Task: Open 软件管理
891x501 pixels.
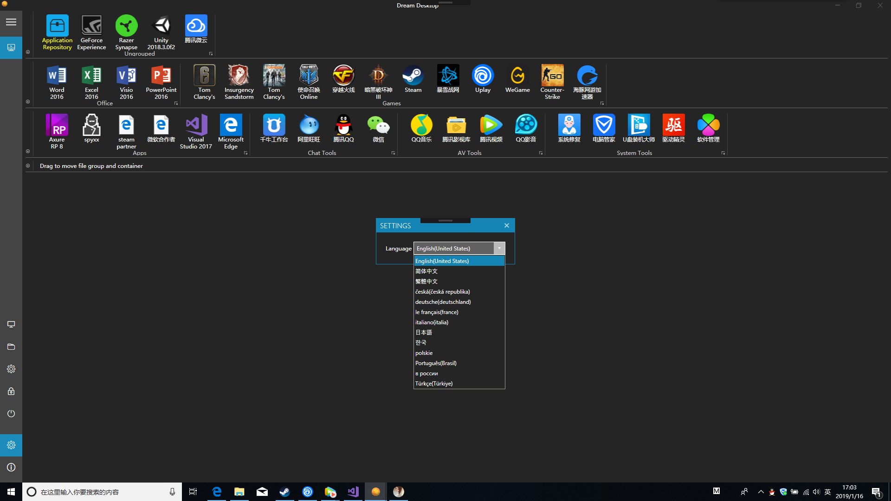Action: pyautogui.click(x=708, y=128)
